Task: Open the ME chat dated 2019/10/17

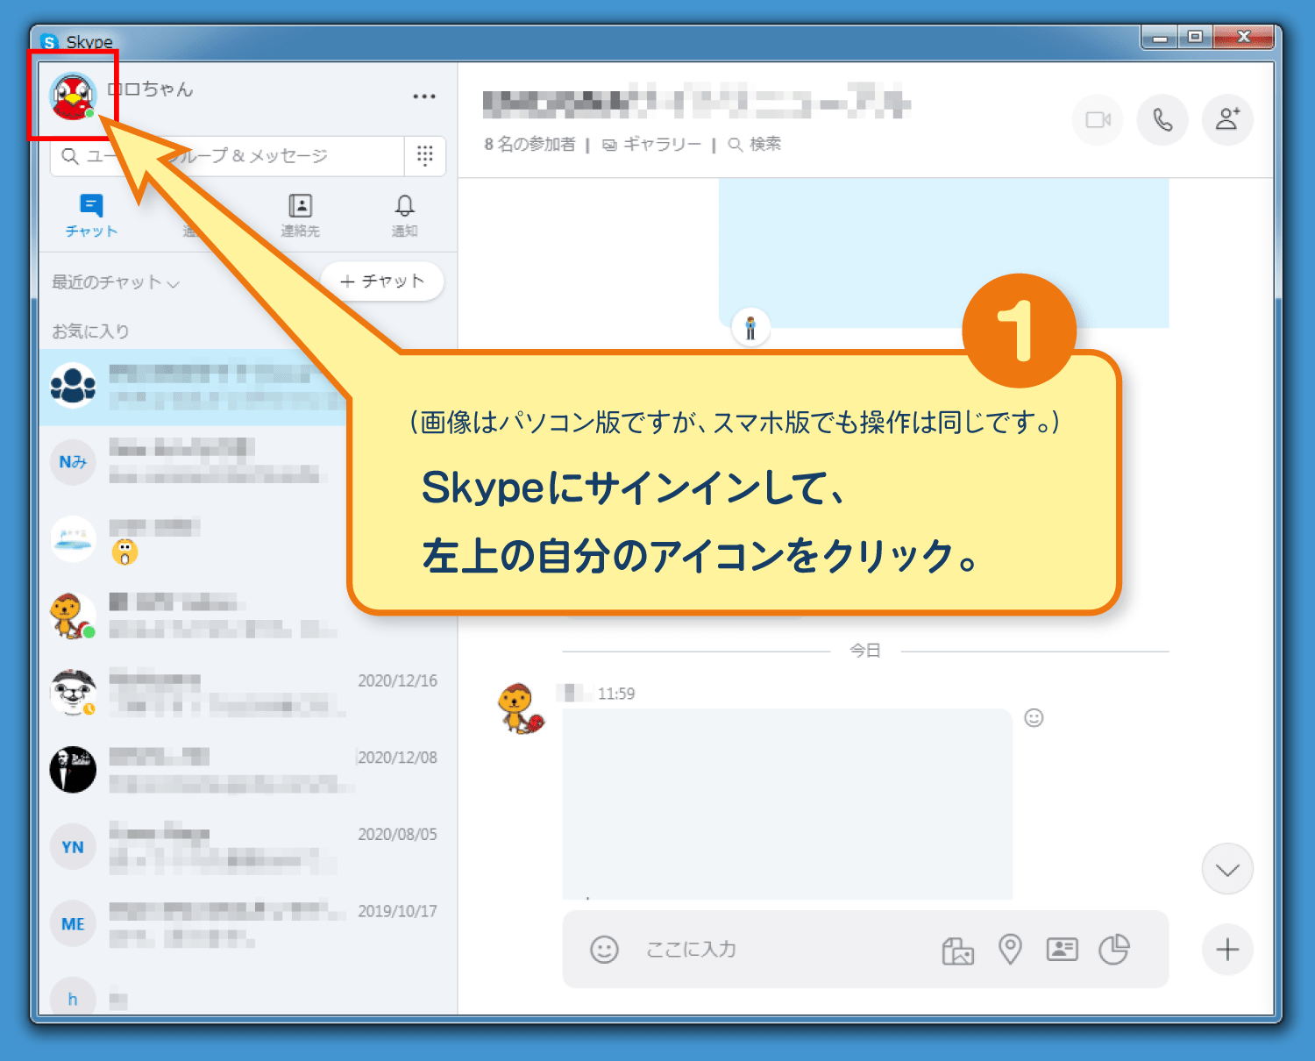Action: click(248, 924)
